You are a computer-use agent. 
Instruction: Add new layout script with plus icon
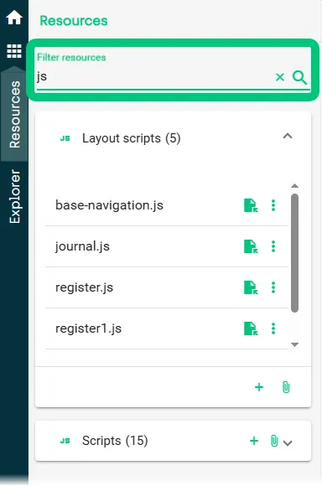click(259, 387)
